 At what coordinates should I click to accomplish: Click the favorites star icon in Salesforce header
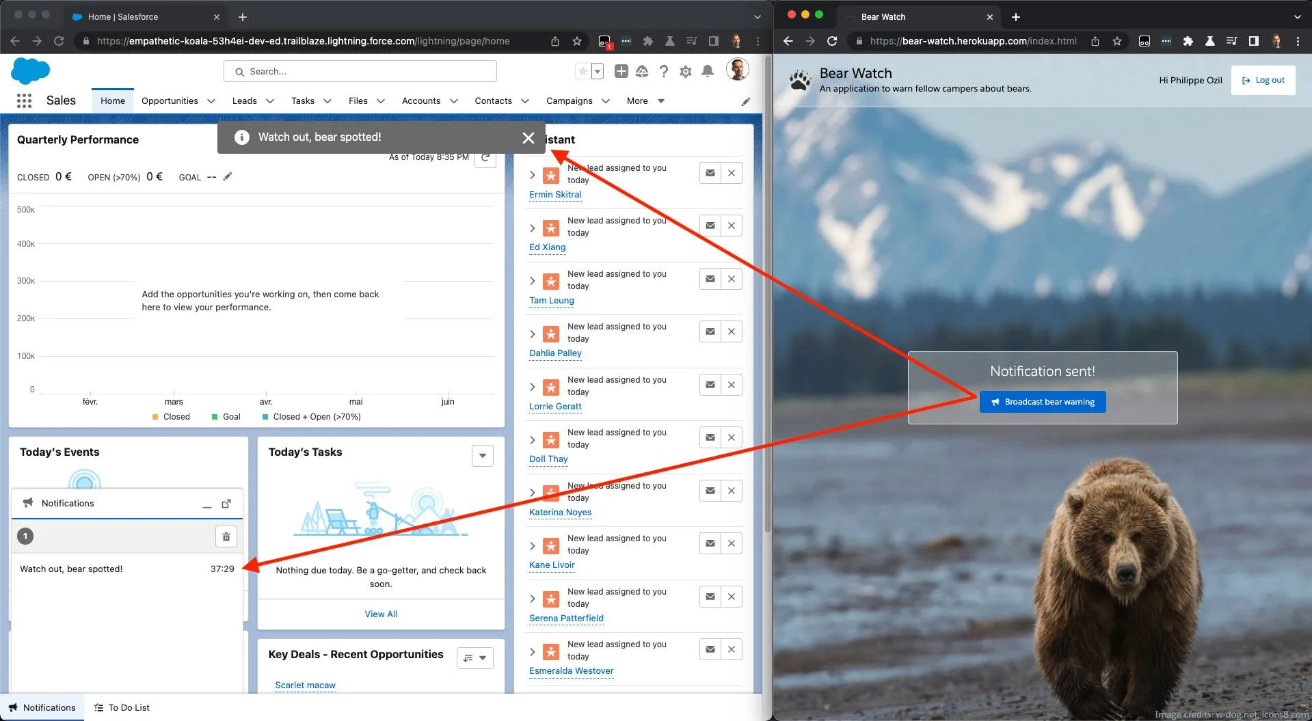click(583, 71)
